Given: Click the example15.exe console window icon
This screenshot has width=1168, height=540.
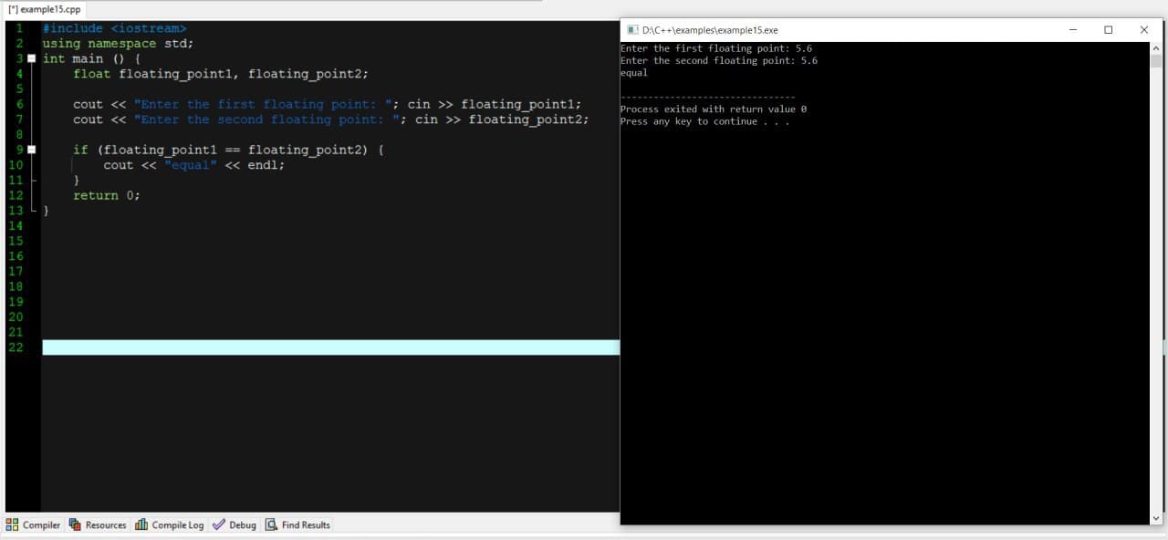Looking at the screenshot, I should (632, 30).
